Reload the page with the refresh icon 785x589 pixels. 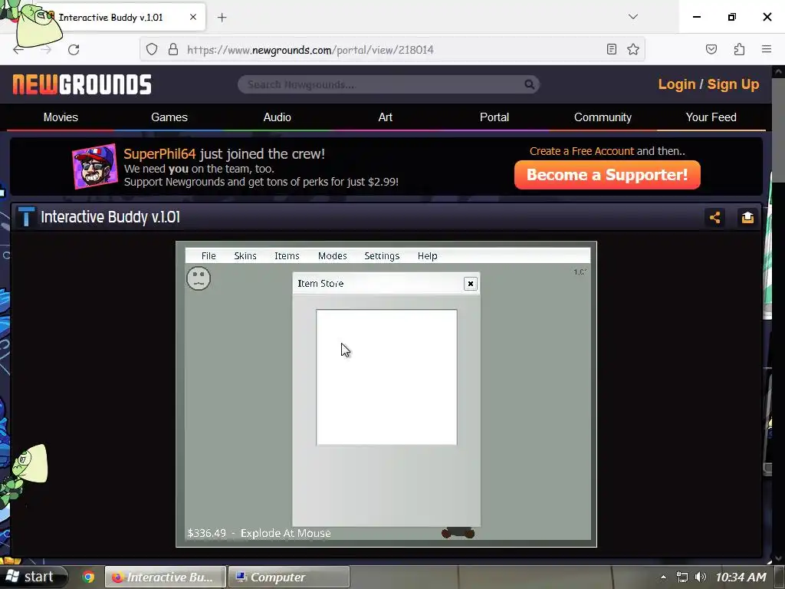74,50
